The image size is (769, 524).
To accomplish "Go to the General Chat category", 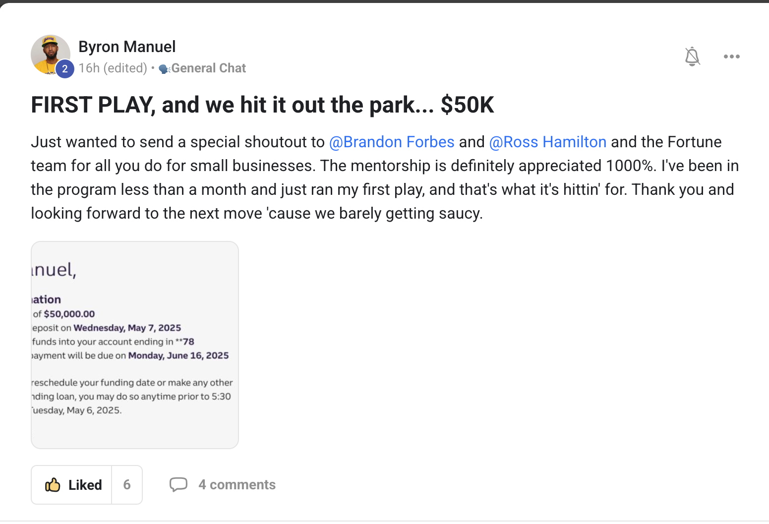I will 208,68.
